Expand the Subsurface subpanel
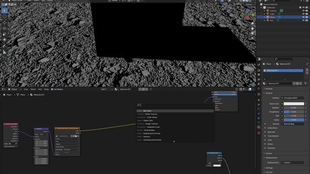This screenshot has width=310, height=174. [x=272, y=128]
